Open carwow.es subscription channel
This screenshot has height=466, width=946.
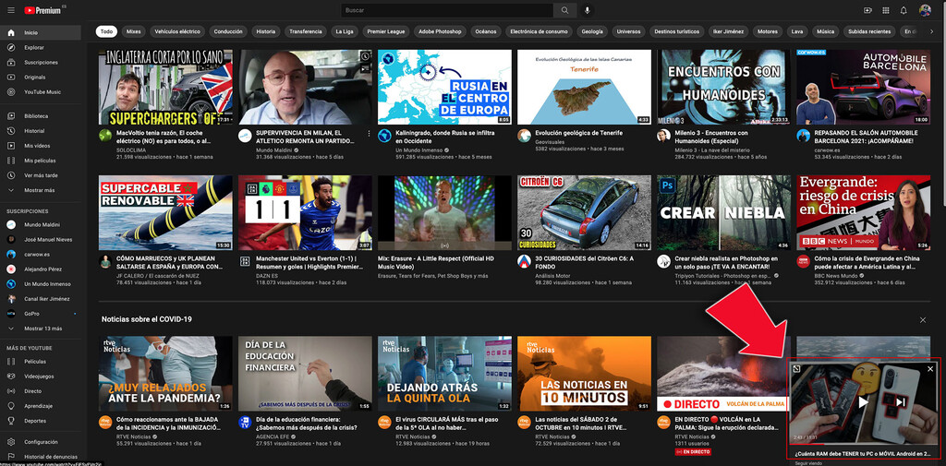(41, 255)
